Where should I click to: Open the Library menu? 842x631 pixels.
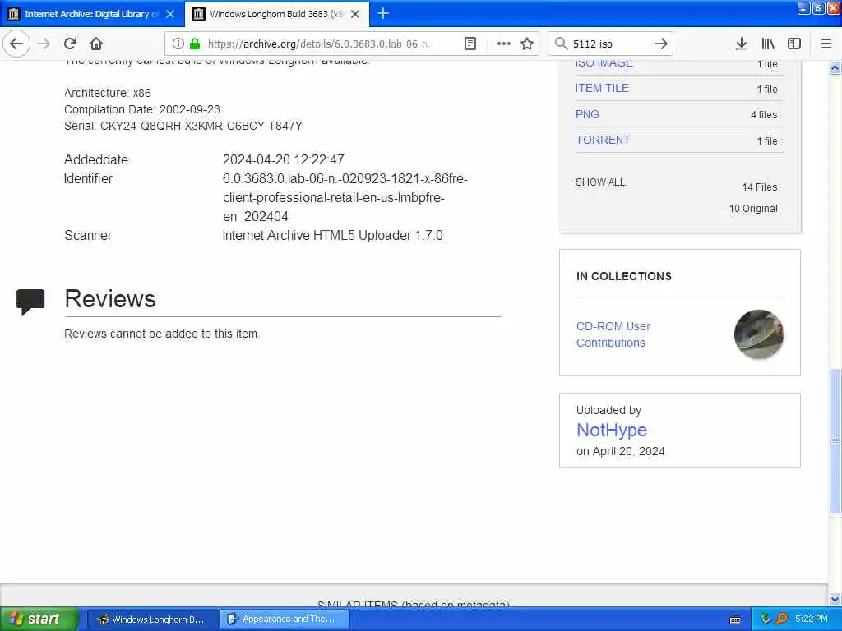pos(768,44)
